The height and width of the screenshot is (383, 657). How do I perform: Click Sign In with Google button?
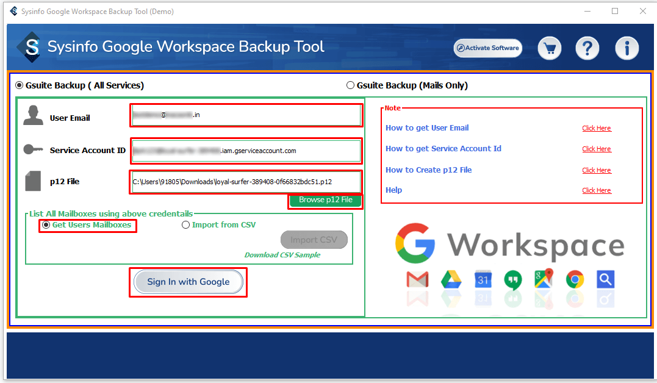(x=188, y=282)
